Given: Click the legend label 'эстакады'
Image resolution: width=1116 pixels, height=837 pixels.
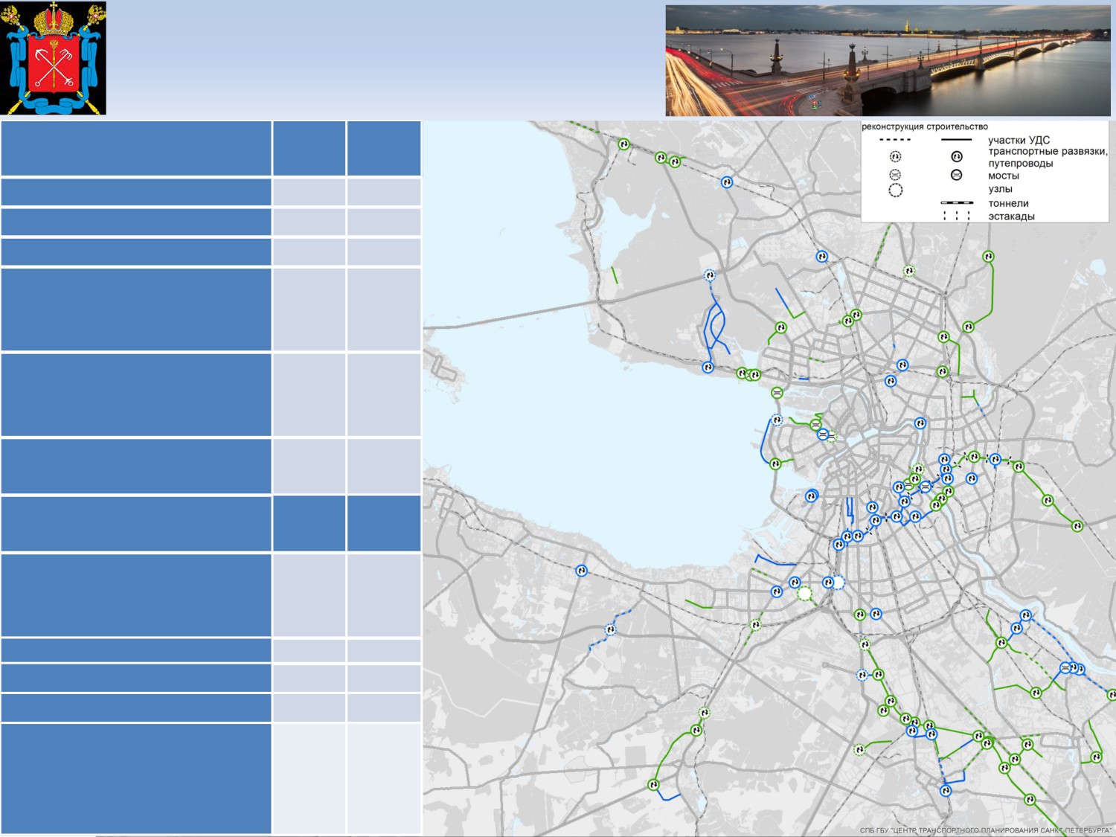Looking at the screenshot, I should [x=1011, y=217].
